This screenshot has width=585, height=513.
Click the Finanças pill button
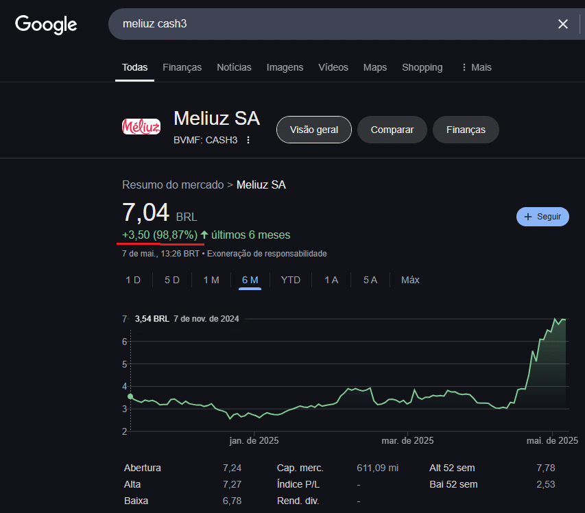pyautogui.click(x=466, y=130)
